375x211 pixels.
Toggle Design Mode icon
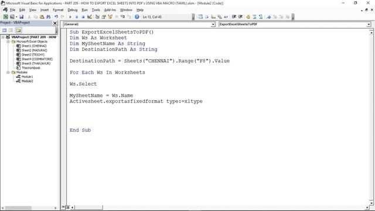[90, 17]
